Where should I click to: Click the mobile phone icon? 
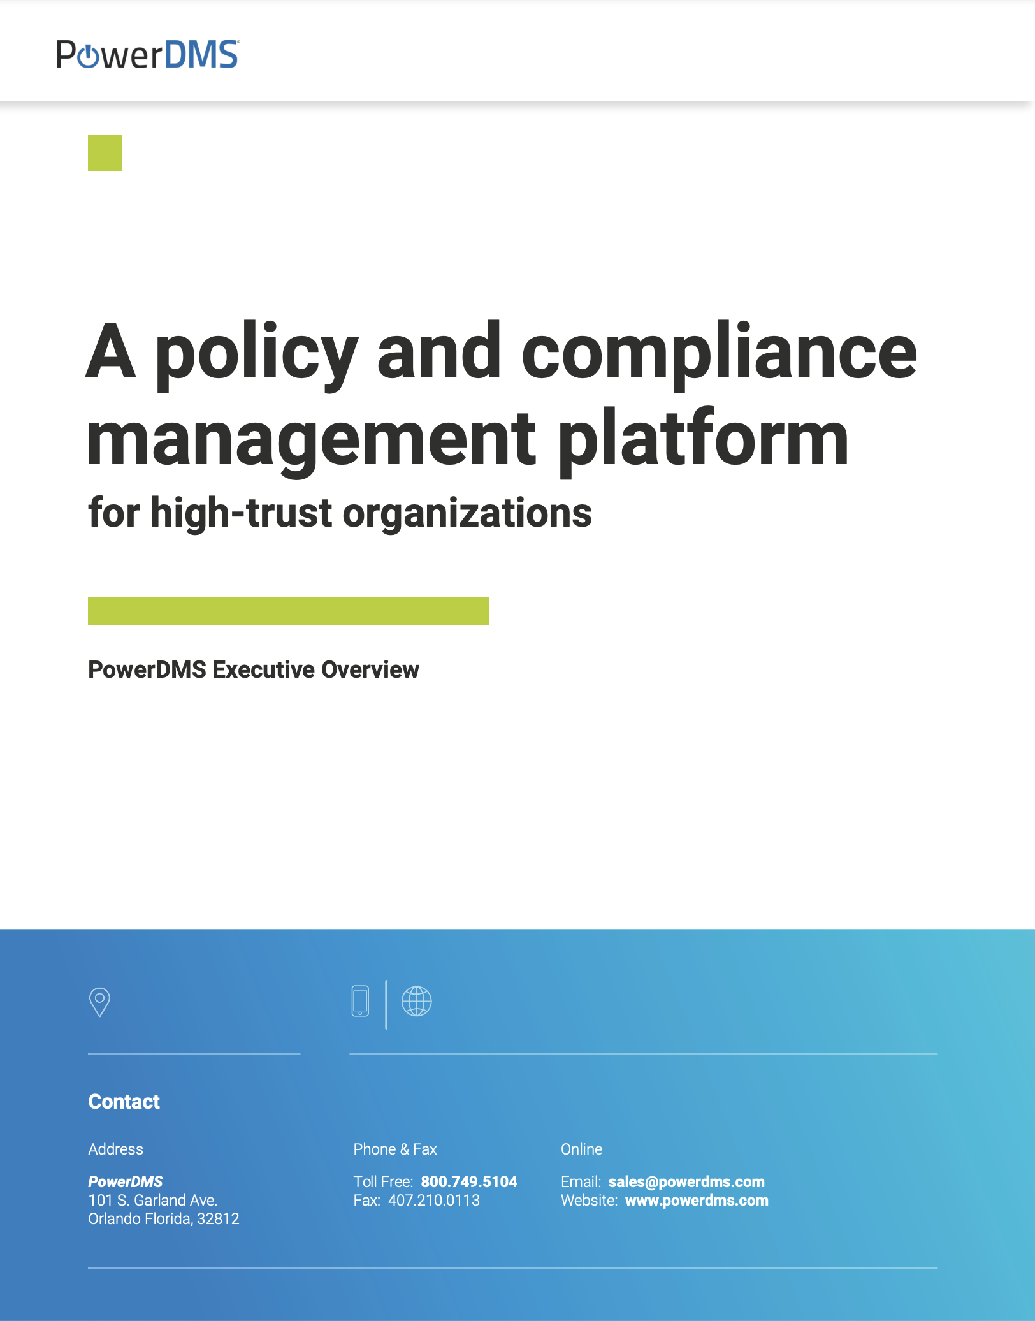point(360,1001)
